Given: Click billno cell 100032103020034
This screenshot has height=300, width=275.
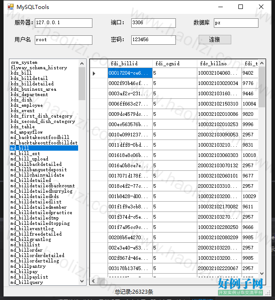Looking at the screenshot, I should 219,83.
